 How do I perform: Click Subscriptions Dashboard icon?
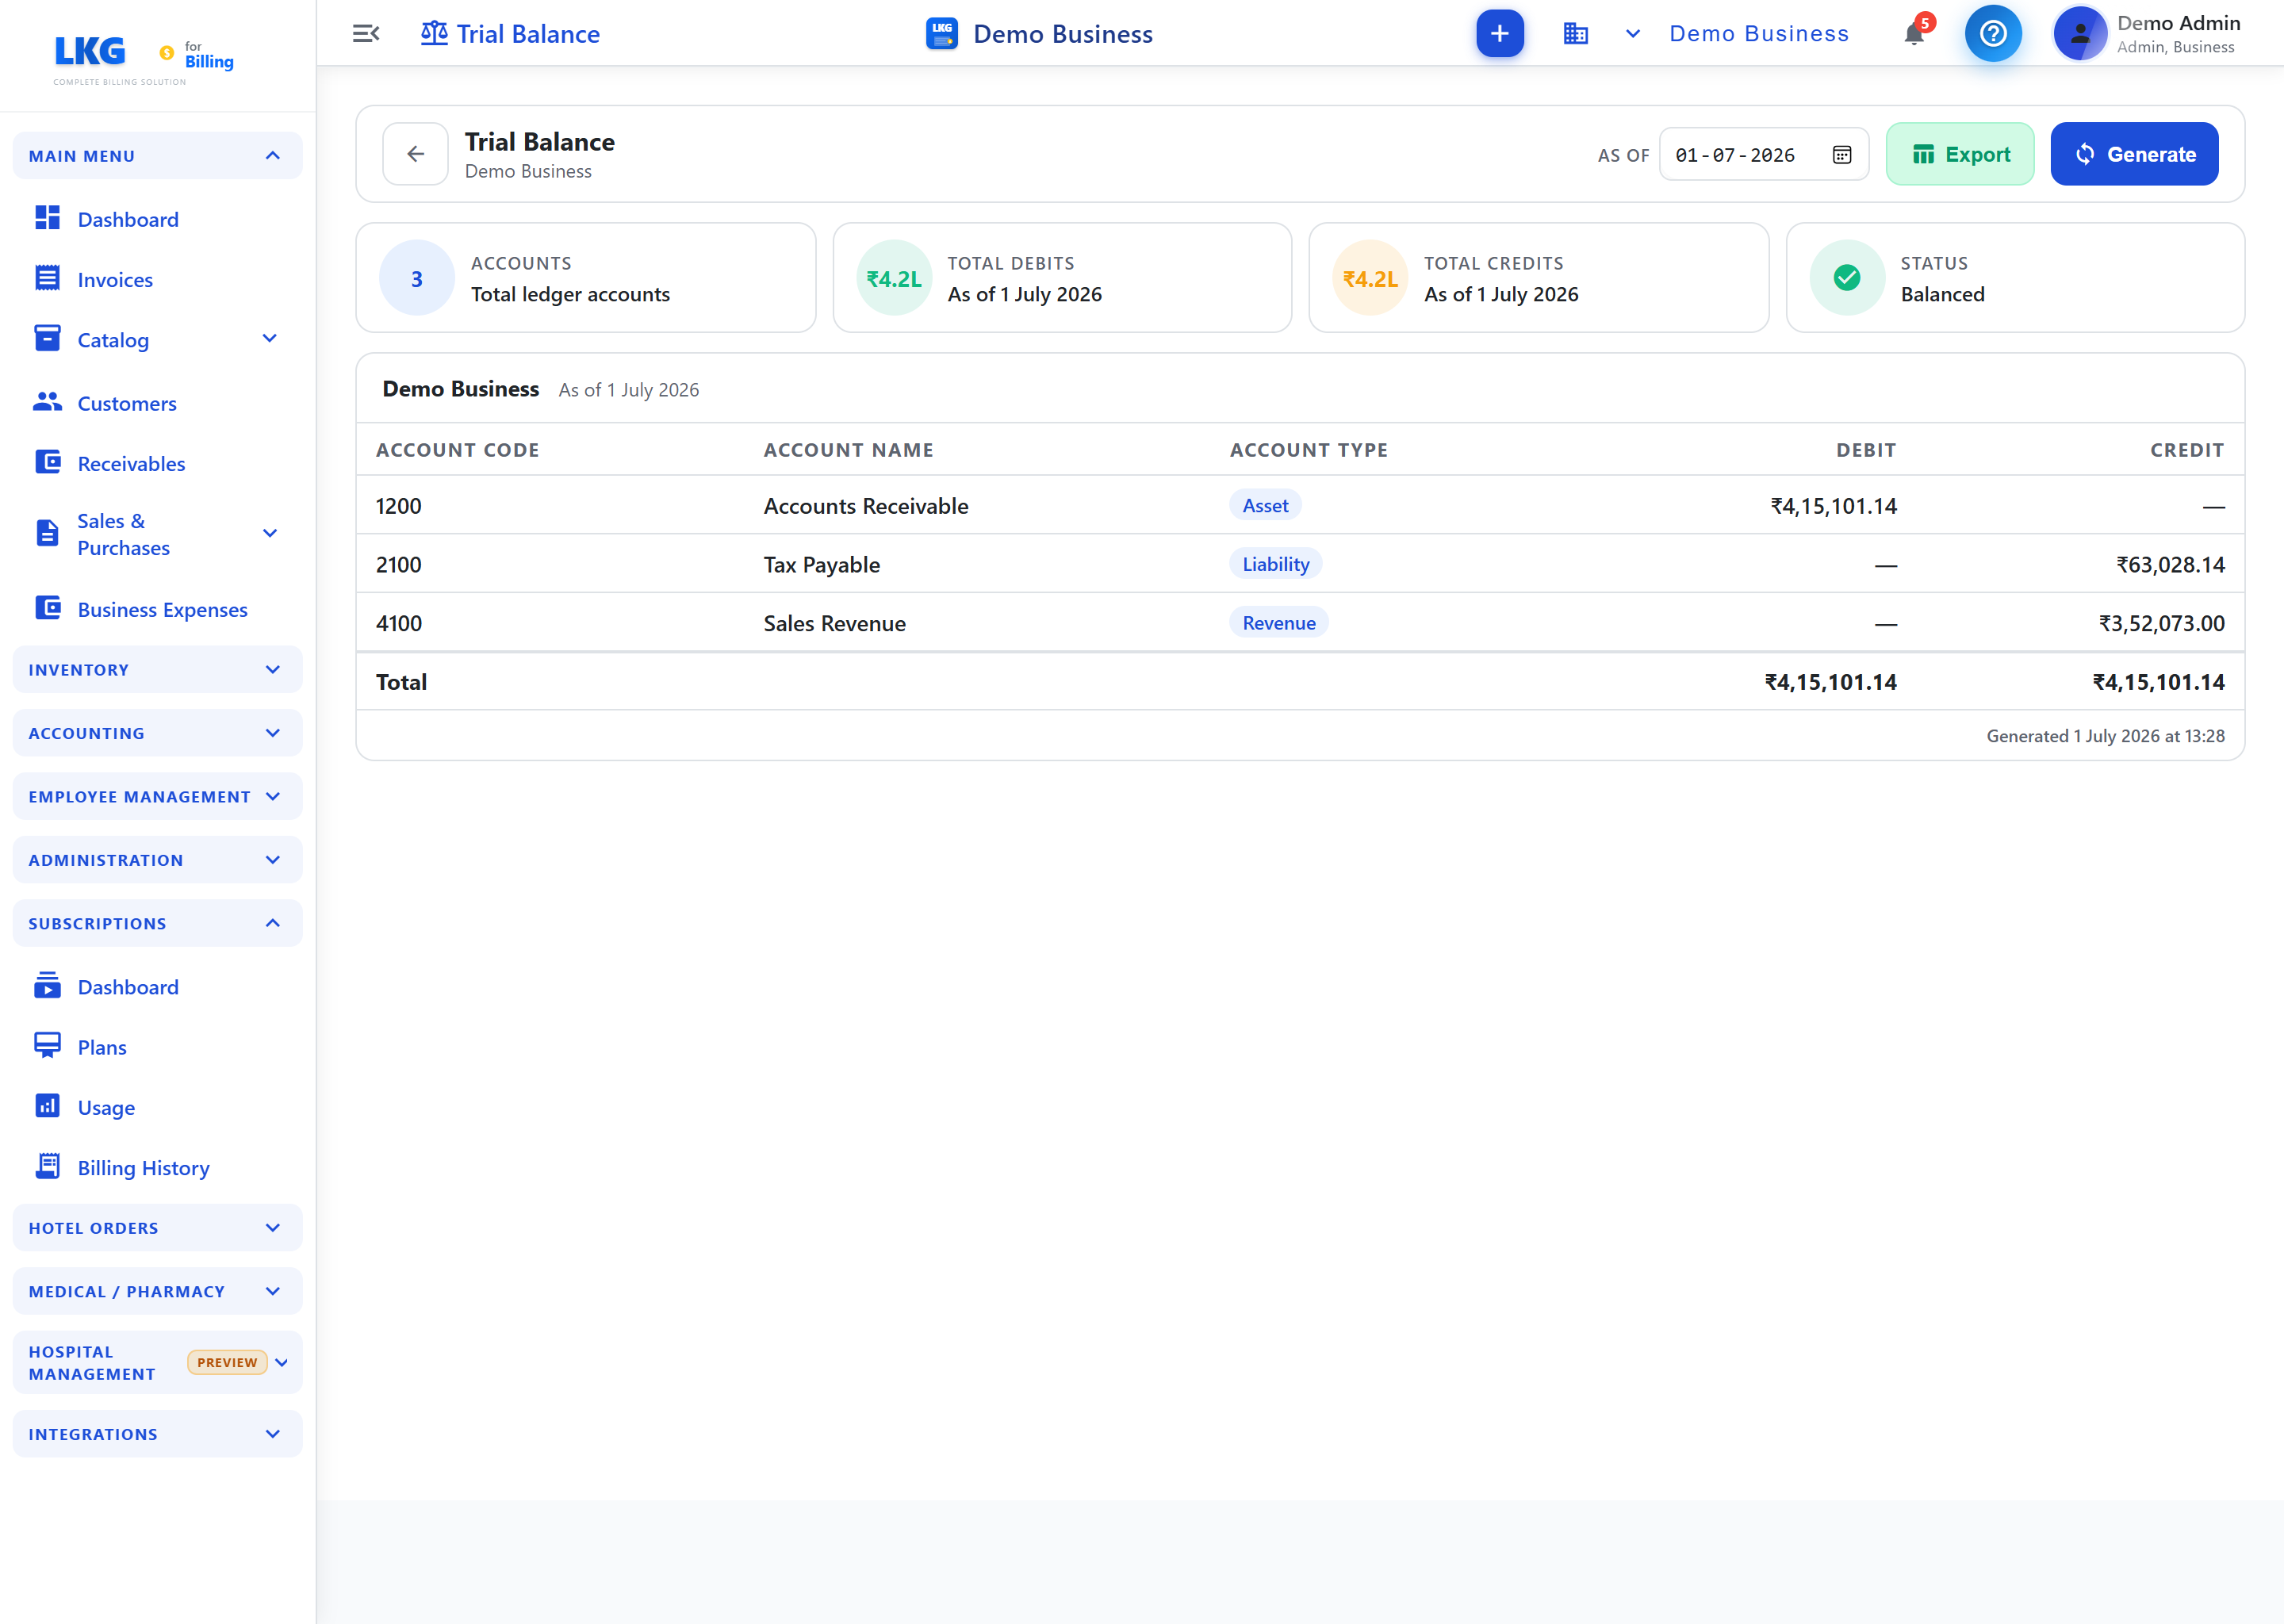47,986
